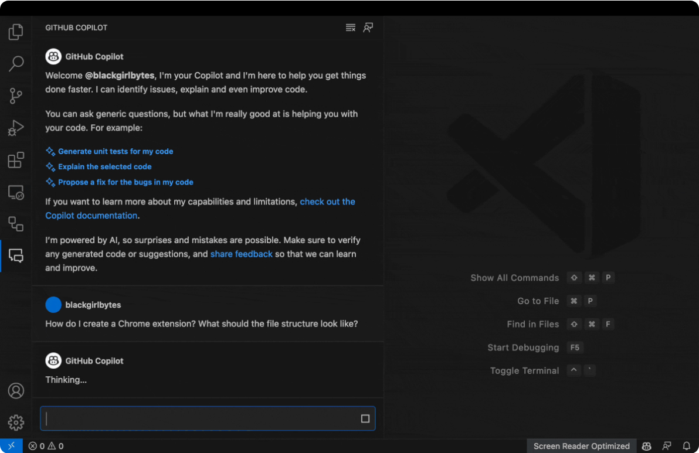Click Generate unit tests for my code
This screenshot has height=453, width=699.
(116, 151)
